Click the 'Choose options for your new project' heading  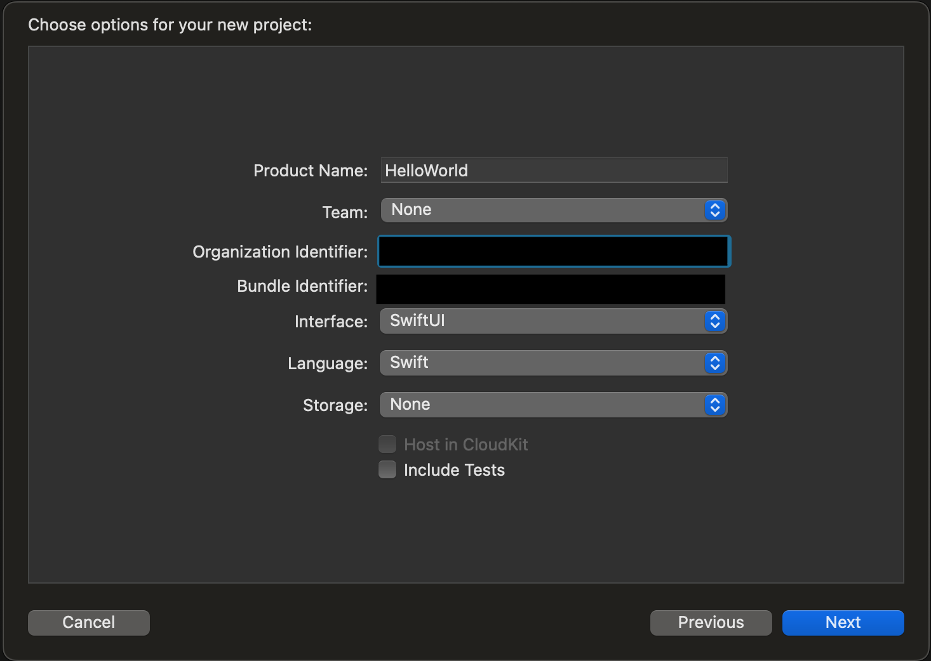pos(170,25)
